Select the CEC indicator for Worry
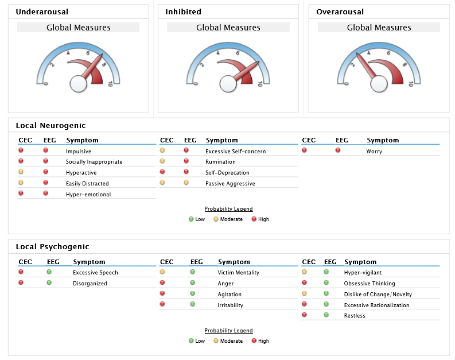 point(304,150)
